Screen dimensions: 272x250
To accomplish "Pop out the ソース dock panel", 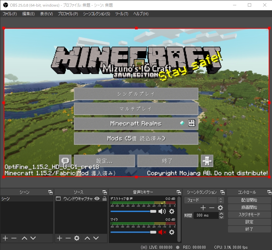I will (x=105, y=192).
